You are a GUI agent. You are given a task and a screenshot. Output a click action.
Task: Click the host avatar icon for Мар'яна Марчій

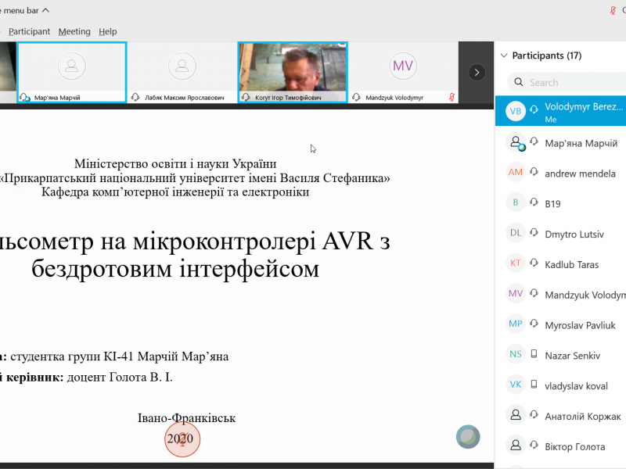[x=515, y=143]
